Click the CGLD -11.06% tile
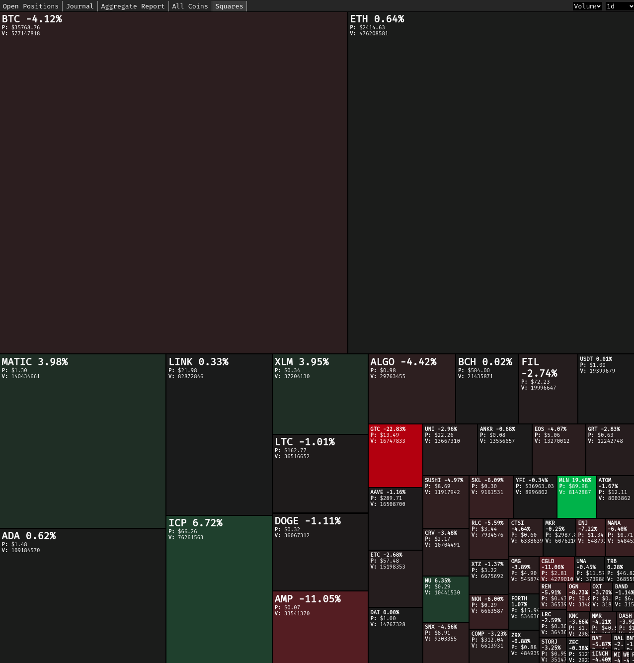The image size is (634, 663). pyautogui.click(x=556, y=570)
